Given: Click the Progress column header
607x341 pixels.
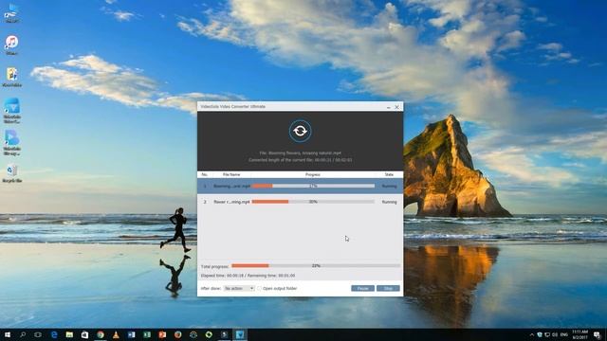Looking at the screenshot, I should point(313,174).
